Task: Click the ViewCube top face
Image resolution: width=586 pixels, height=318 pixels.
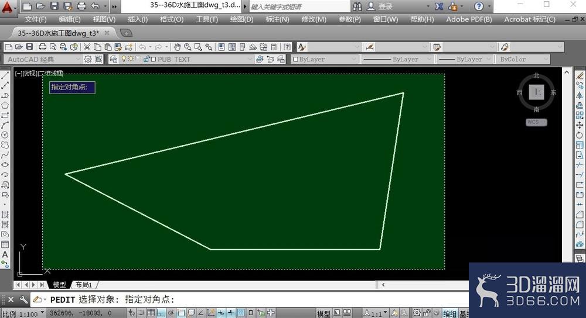Action: click(x=536, y=92)
